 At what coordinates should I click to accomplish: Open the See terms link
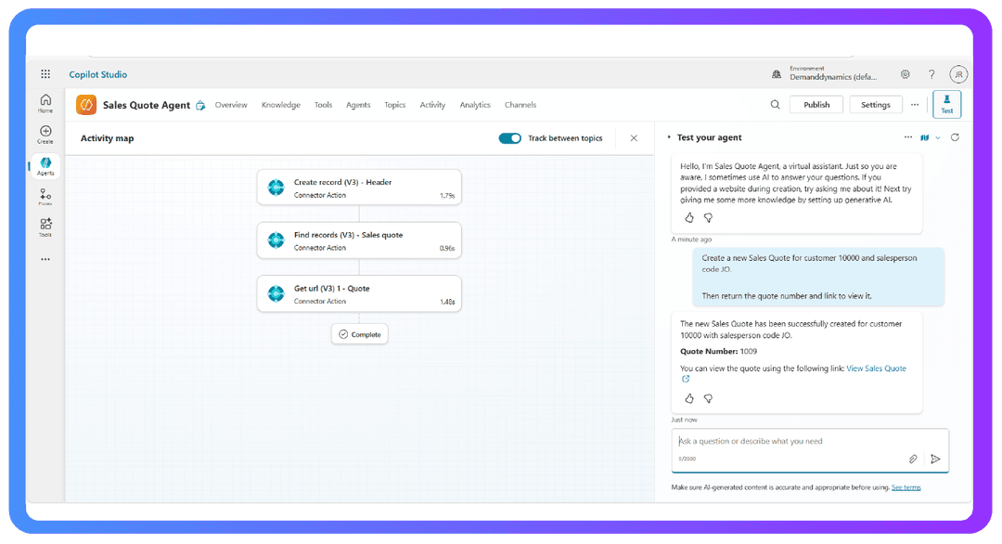click(906, 487)
